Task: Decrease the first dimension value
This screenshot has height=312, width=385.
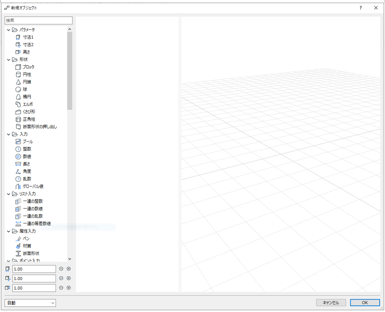Action: click(x=61, y=269)
